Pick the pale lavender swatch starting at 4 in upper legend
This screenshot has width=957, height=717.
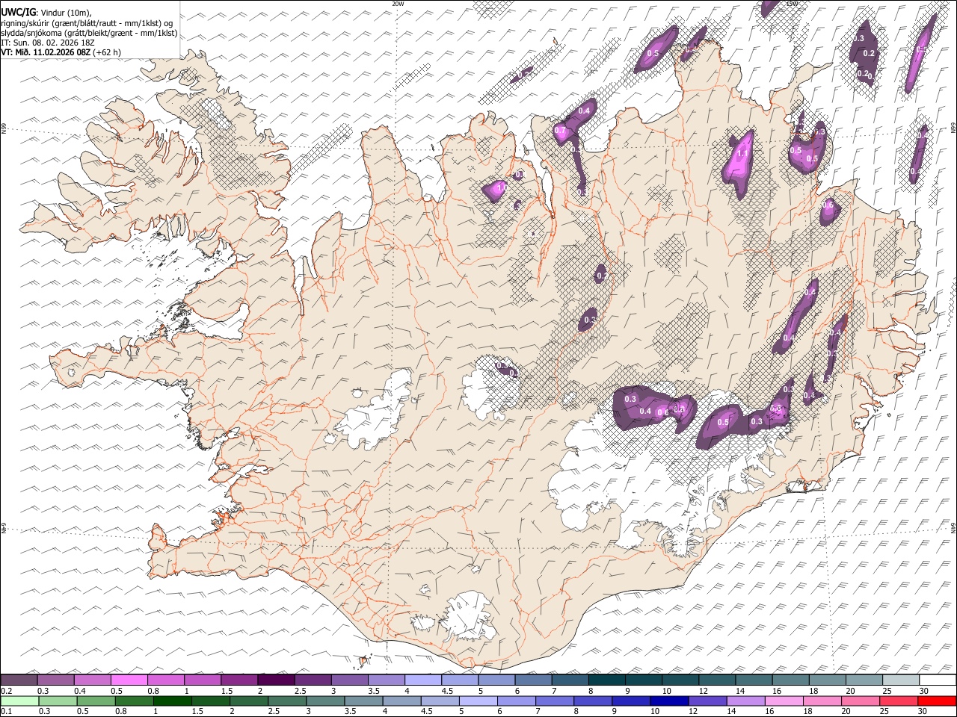pyautogui.click(x=423, y=680)
